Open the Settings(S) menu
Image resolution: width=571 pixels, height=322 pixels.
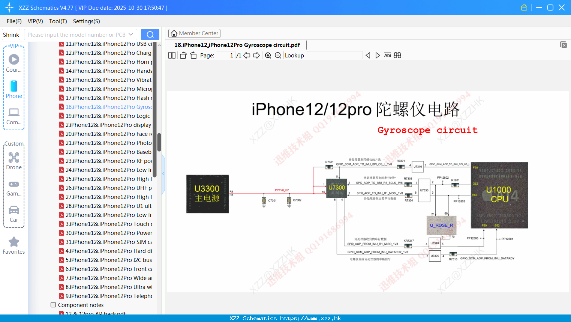pos(87,21)
